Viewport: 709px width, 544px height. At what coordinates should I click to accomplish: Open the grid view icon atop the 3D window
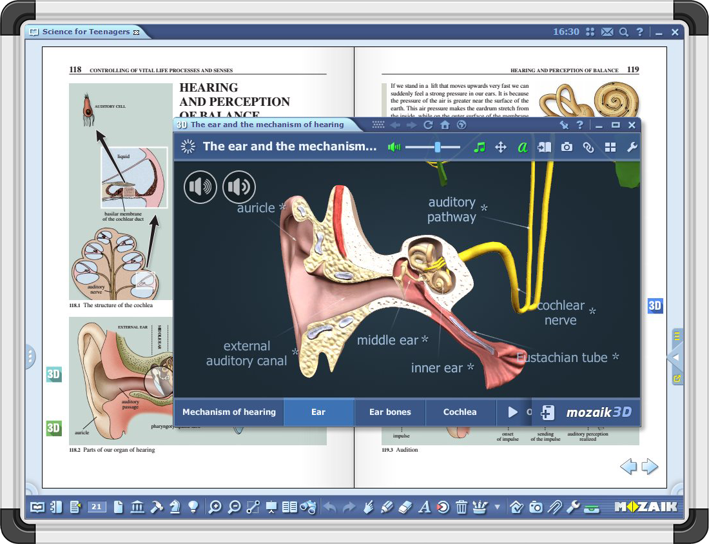pyautogui.click(x=378, y=125)
